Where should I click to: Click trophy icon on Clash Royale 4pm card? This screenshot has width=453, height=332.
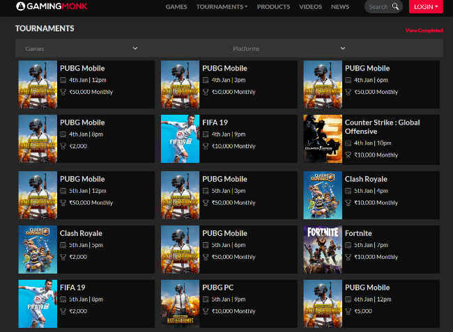click(348, 203)
